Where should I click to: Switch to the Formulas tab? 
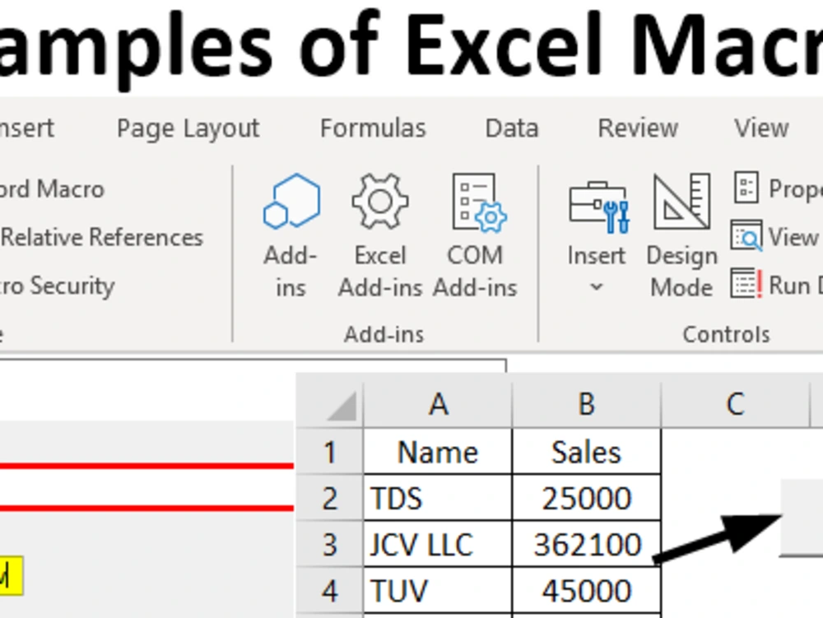pos(373,128)
